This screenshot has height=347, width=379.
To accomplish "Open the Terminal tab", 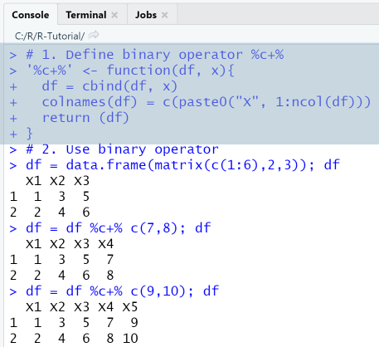I will pyautogui.click(x=86, y=15).
